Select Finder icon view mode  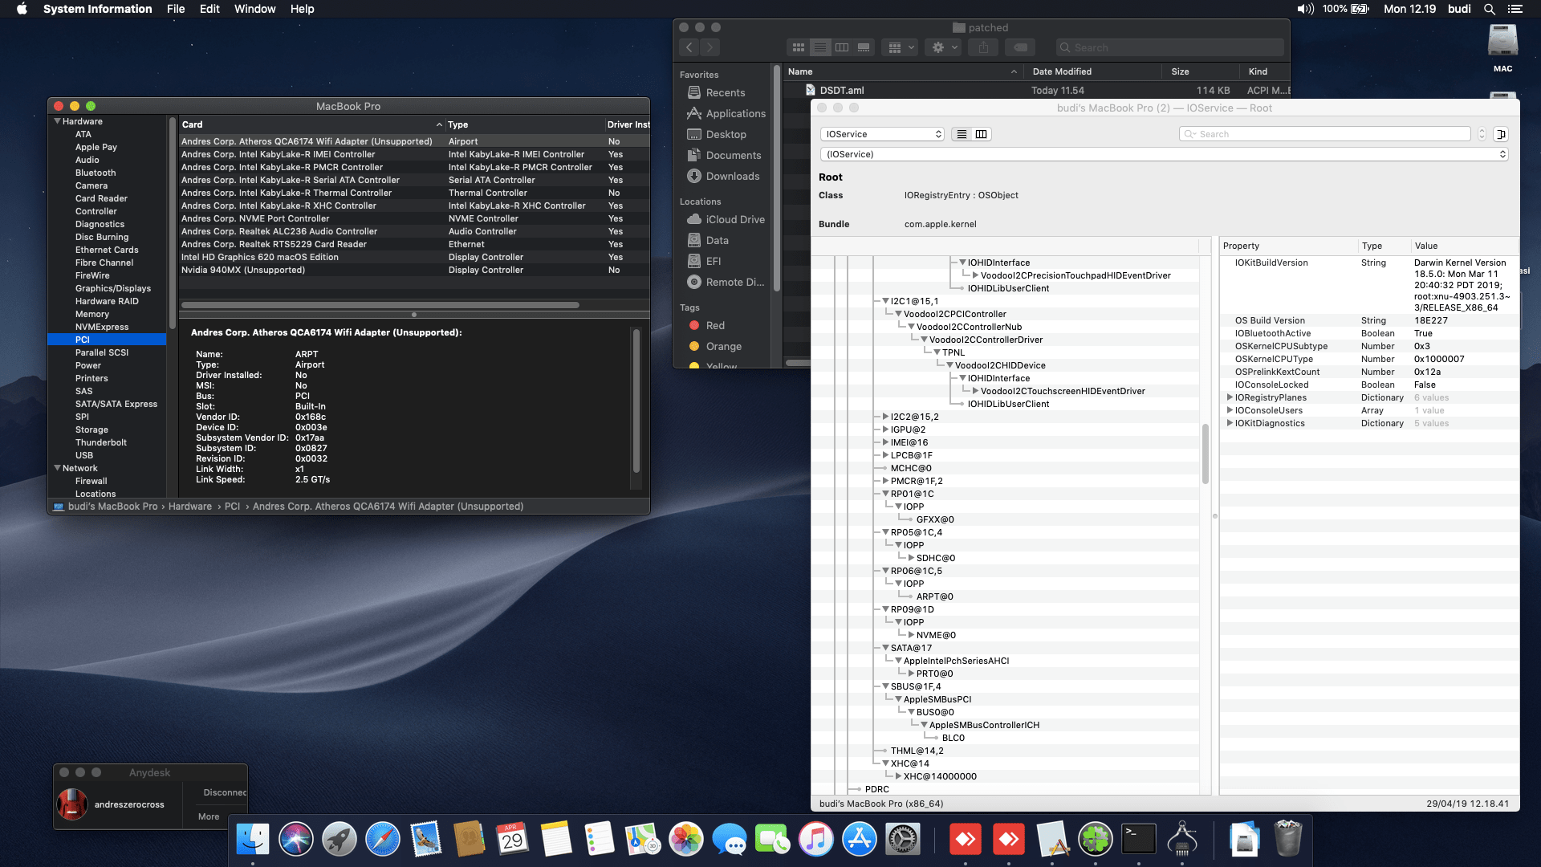pos(798,47)
